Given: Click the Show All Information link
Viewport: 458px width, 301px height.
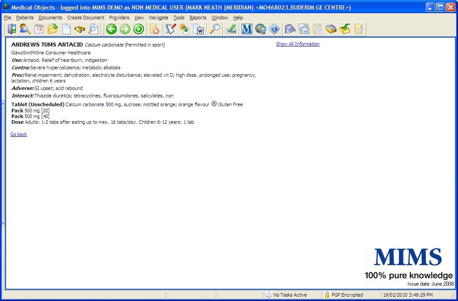Looking at the screenshot, I should 297,44.
